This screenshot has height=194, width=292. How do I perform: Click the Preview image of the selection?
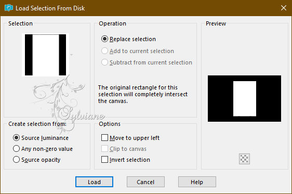[x=244, y=99]
